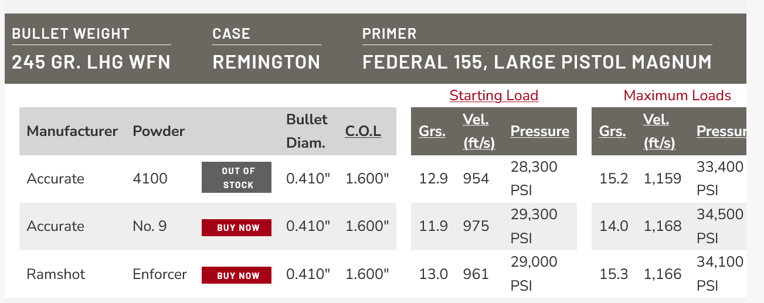Click Vel. (ft/s) header under Maximum Loads
Viewport: 764px width, 303px height.
click(659, 131)
